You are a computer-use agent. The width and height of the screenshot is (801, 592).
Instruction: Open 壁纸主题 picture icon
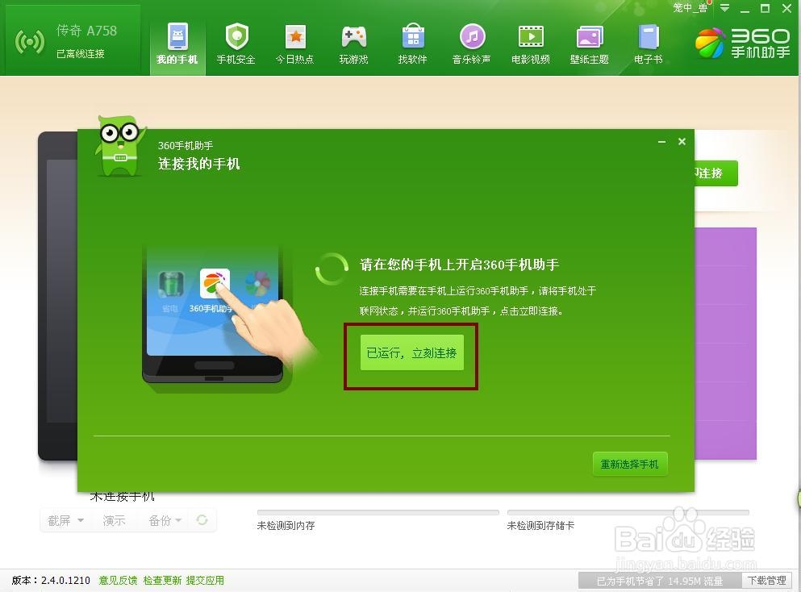pos(590,37)
